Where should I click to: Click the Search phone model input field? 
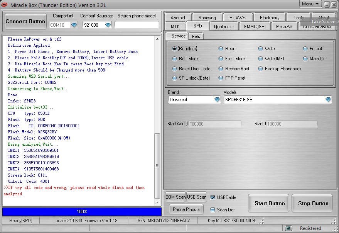pyautogui.click(x=137, y=25)
